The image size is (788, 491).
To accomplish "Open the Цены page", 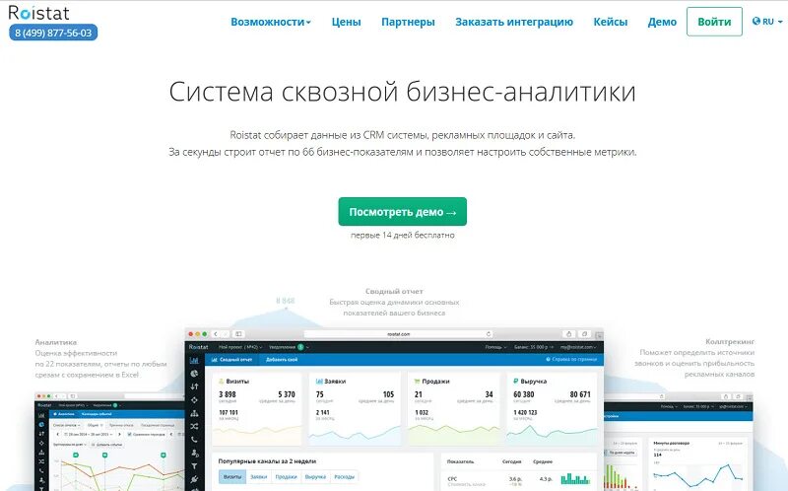I will (x=346, y=22).
